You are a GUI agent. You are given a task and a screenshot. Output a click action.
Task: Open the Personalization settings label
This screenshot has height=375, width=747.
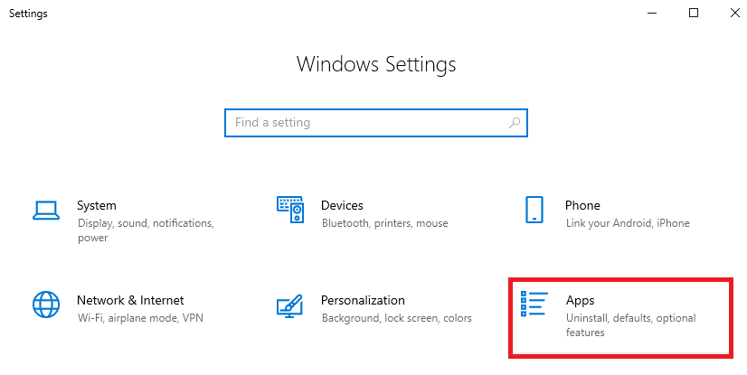(363, 300)
